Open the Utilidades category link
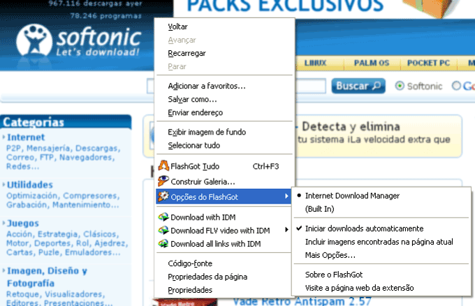The height and width of the screenshot is (306, 475). (29, 185)
